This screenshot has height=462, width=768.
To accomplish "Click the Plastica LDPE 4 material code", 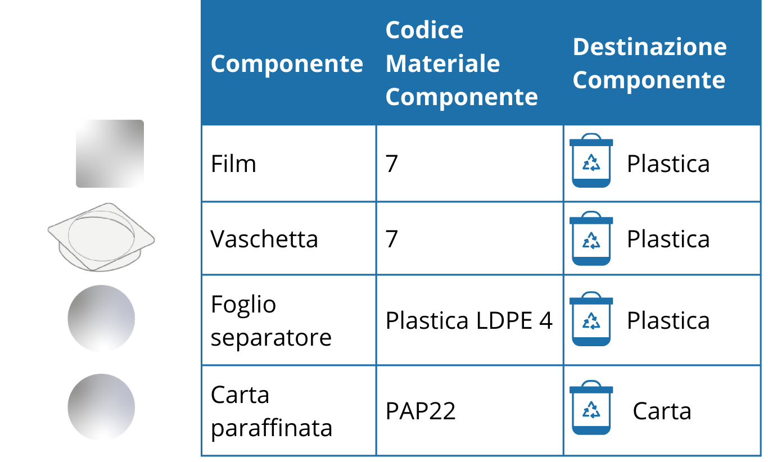I will [x=469, y=320].
